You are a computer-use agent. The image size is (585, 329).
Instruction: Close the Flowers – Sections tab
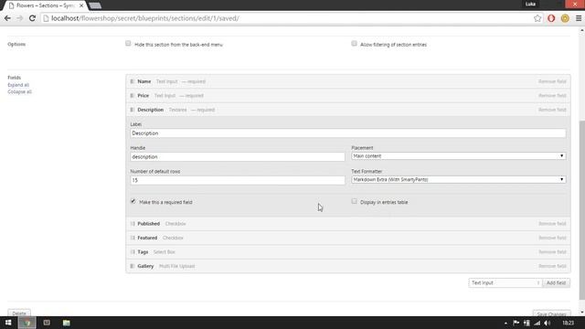click(81, 5)
